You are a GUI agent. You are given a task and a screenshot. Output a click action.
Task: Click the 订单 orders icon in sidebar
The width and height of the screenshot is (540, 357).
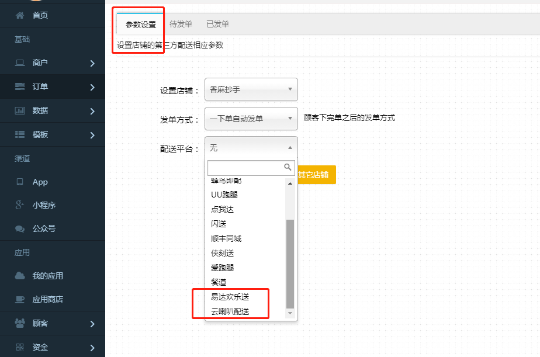[x=20, y=86]
